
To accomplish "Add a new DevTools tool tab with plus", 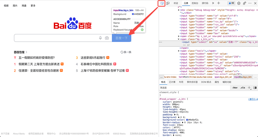I will (x=219, y=3).
